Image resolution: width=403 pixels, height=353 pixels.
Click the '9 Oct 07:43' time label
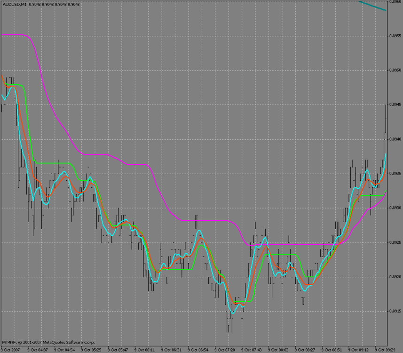(252, 350)
